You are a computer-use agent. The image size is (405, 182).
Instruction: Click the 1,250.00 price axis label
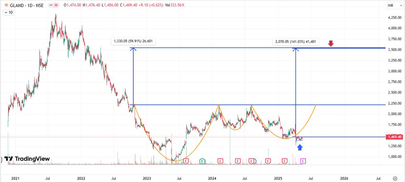tap(395, 146)
